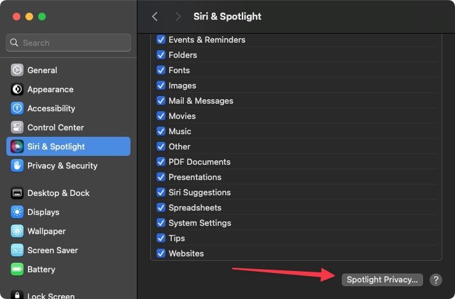The height and width of the screenshot is (299, 455).
Task: Open Privacy & Security hand icon
Action: [17, 166]
